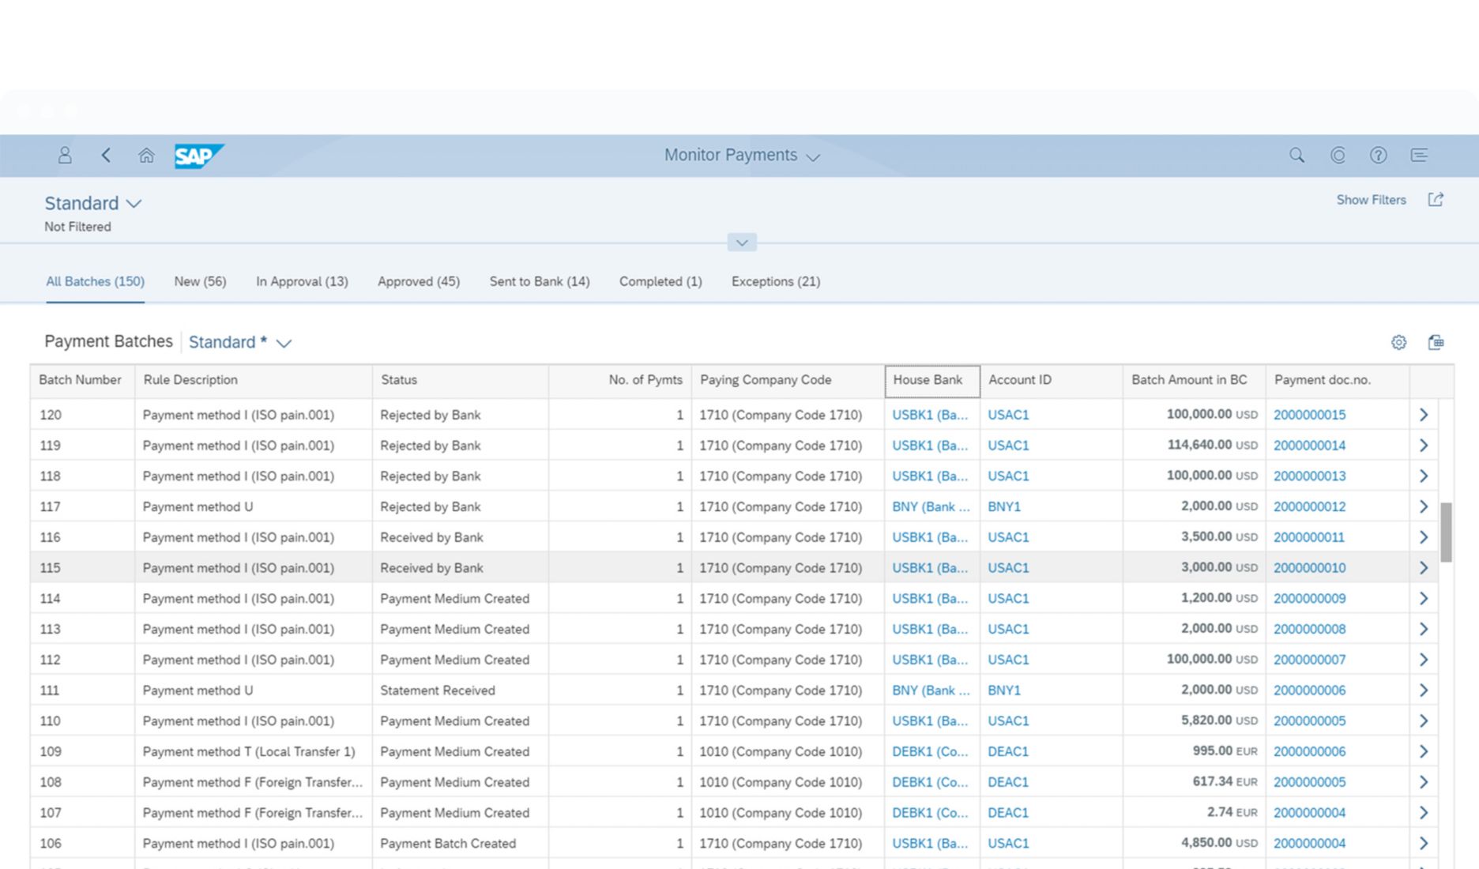The image size is (1479, 869).
Task: Open the notifications list icon
Action: (1419, 156)
